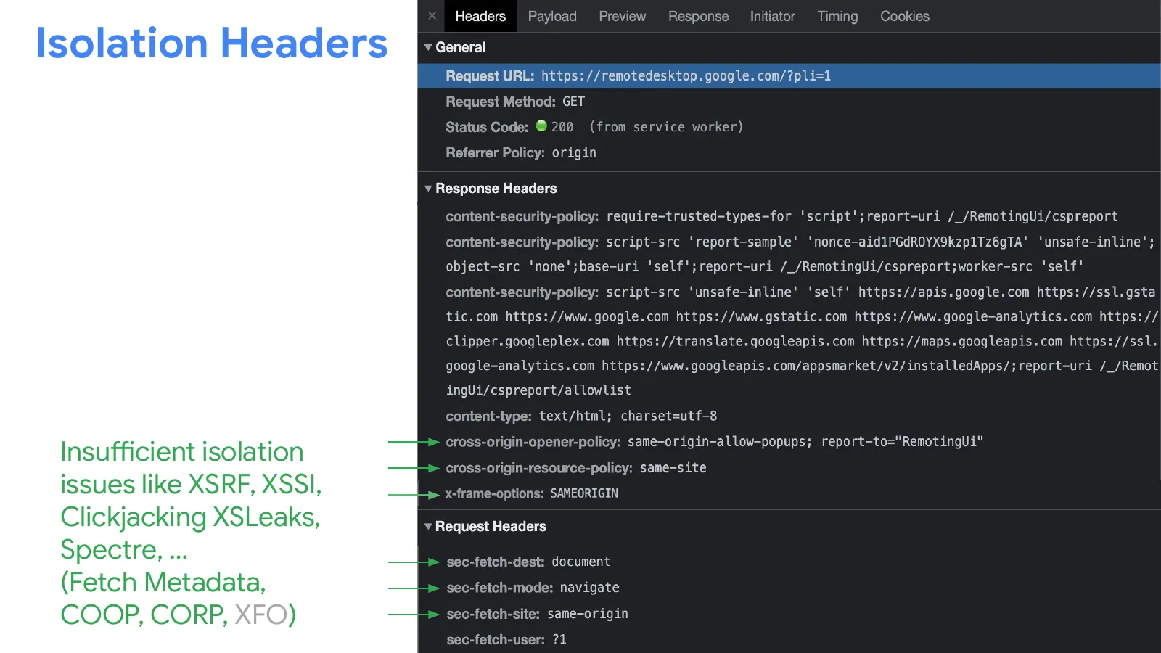Select the Status Code 200 row
The width and height of the screenshot is (1161, 653).
tap(789, 127)
